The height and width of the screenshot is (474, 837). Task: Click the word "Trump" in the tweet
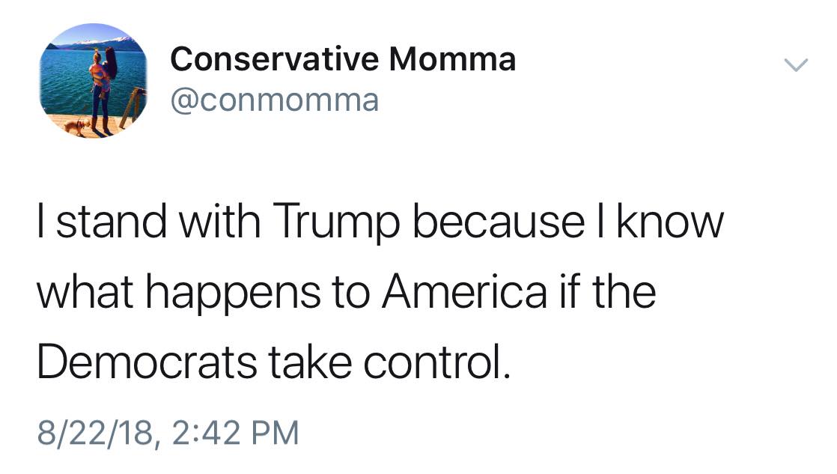328,224
